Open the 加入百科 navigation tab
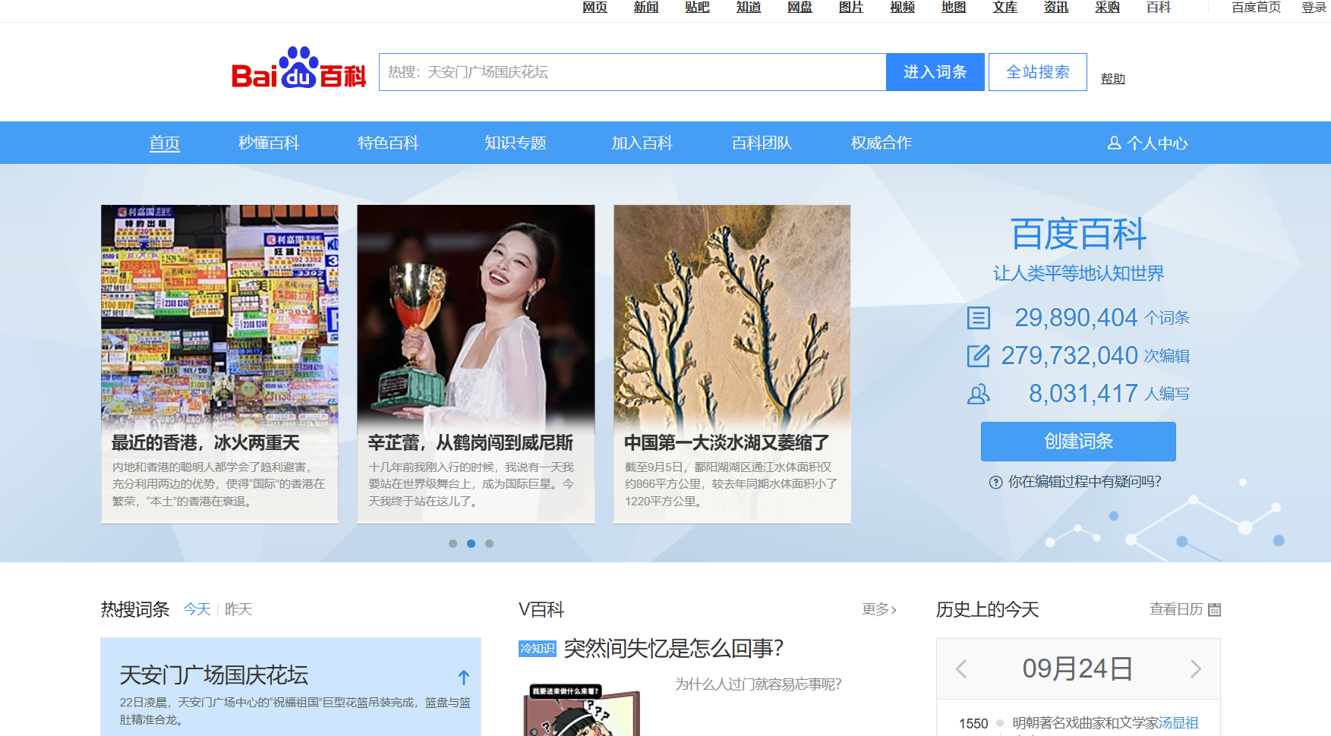 tap(642, 143)
